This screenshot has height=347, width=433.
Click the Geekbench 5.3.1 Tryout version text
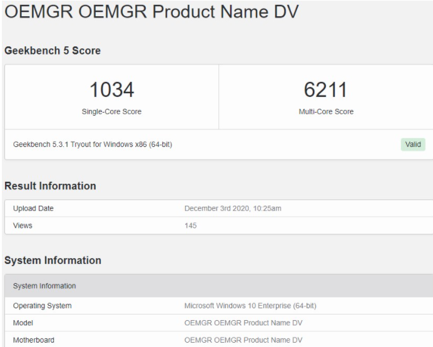(x=93, y=144)
